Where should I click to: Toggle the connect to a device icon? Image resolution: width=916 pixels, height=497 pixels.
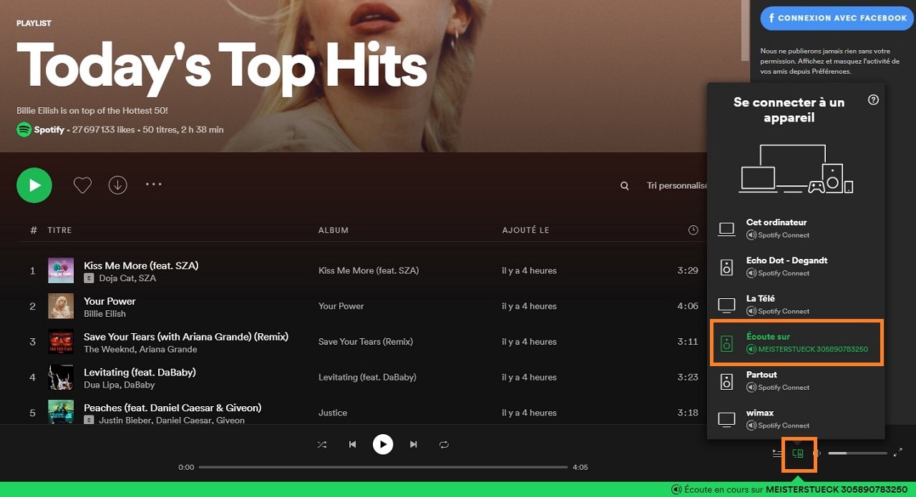point(799,453)
